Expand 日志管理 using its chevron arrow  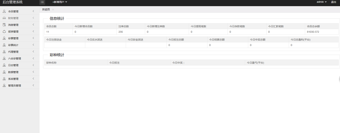point(33,65)
